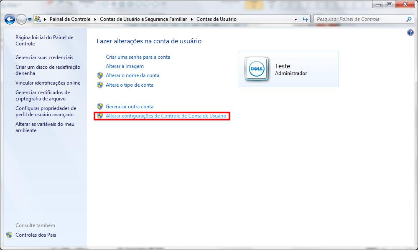Click the user accounts icon in address bar
This screenshot has width=418, height=250.
tap(38, 19)
